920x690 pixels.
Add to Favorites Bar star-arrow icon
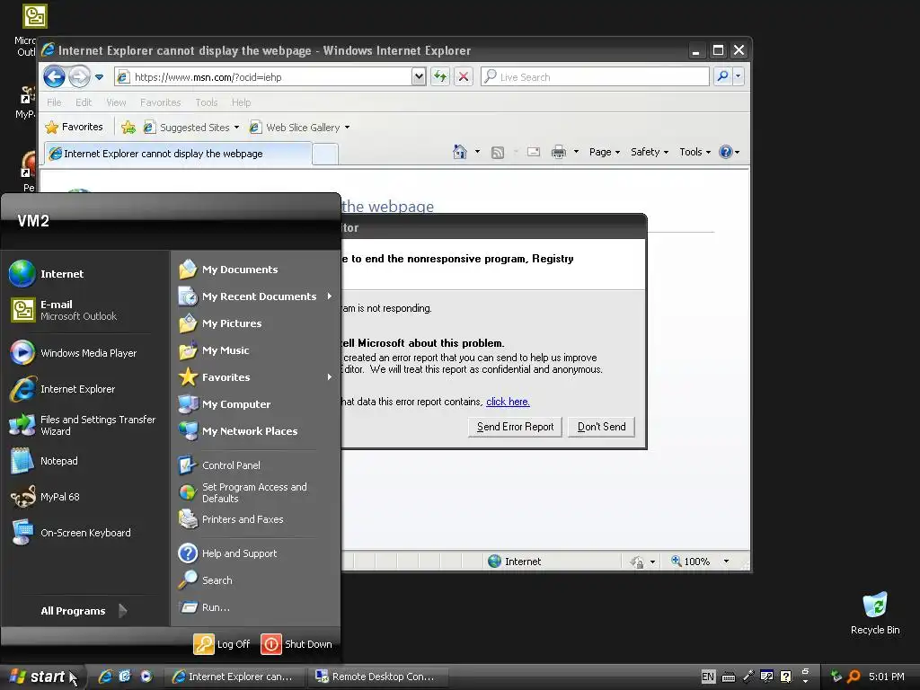pyautogui.click(x=128, y=127)
